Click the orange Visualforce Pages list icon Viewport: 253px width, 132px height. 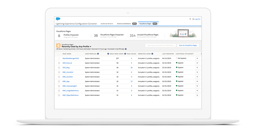point(58,46)
